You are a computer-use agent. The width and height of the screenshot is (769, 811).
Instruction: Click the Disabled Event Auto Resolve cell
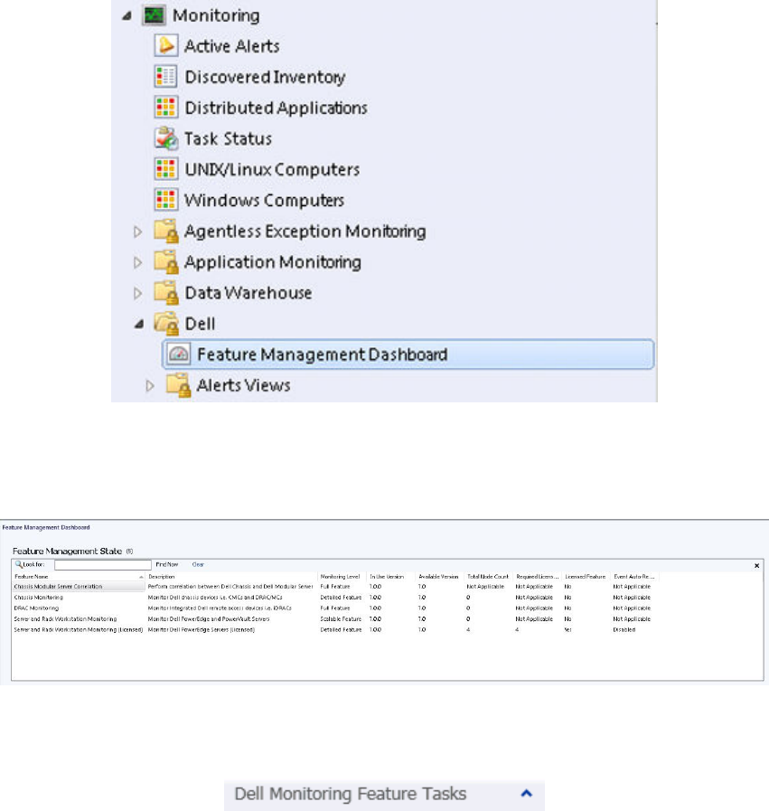point(624,630)
